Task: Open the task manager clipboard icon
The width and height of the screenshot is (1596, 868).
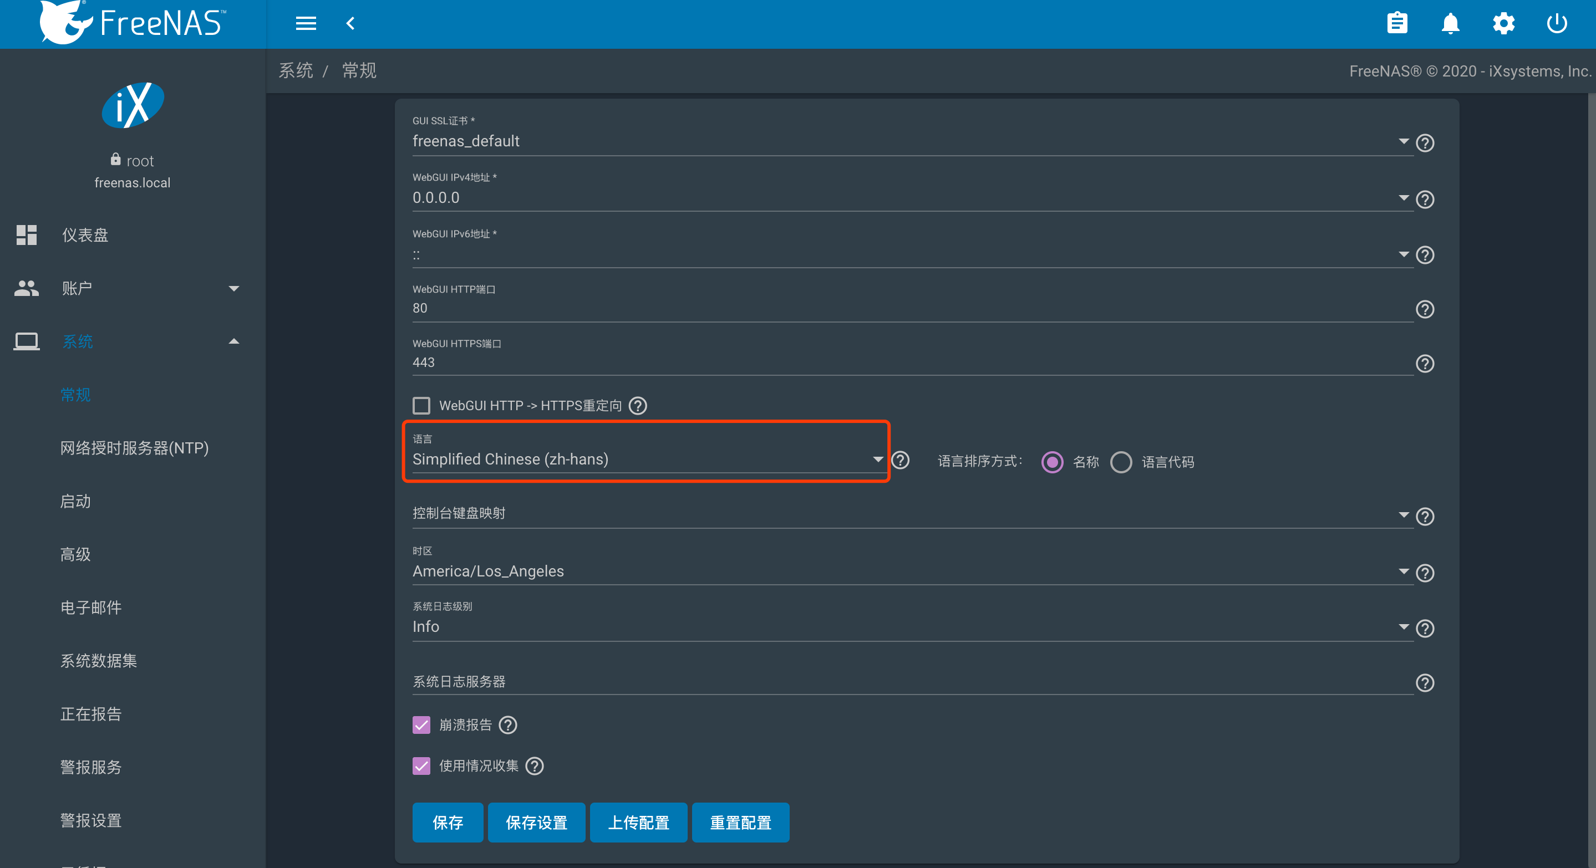Action: point(1396,23)
